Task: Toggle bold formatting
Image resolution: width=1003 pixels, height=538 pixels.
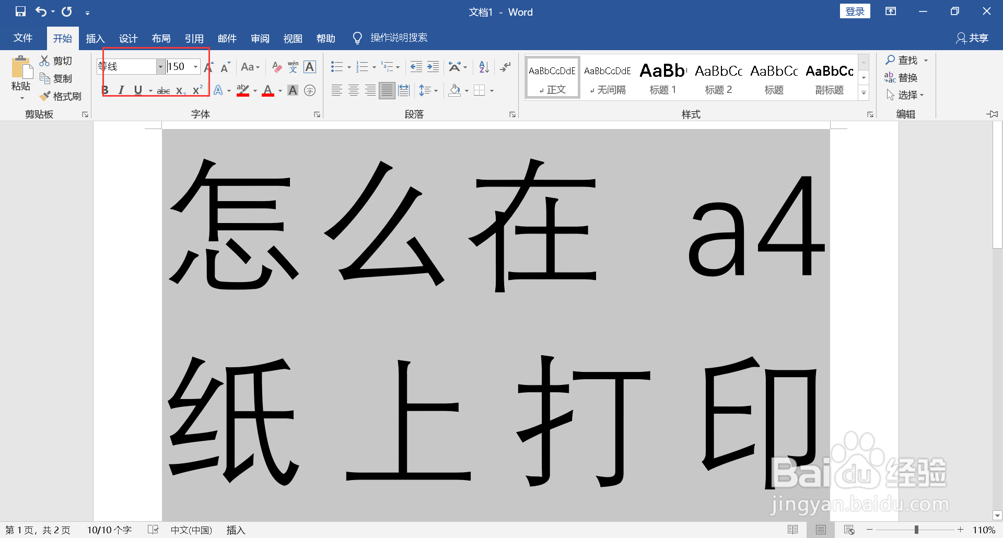Action: coord(105,90)
